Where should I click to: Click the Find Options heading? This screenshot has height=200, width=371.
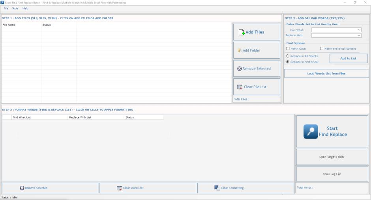coord(296,43)
